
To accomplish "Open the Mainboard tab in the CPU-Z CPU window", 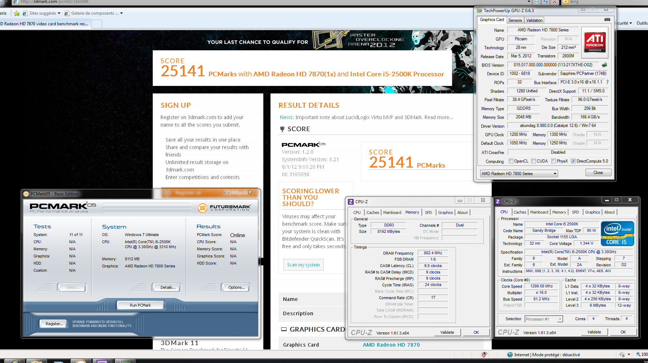I will [539, 212].
